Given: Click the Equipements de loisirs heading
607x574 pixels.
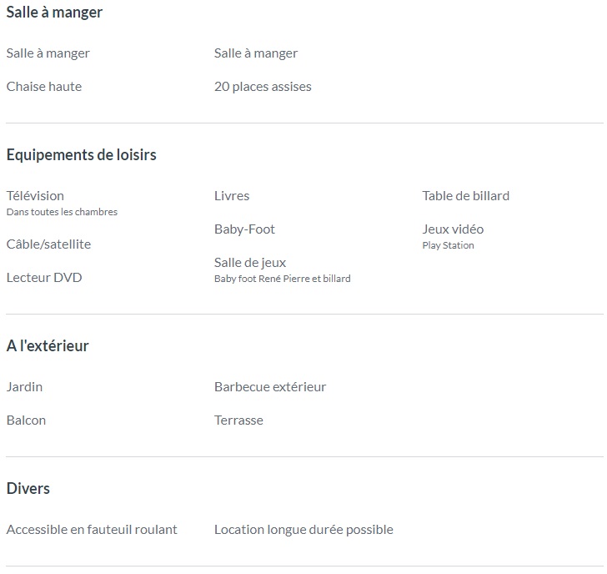Looking at the screenshot, I should pos(82,155).
